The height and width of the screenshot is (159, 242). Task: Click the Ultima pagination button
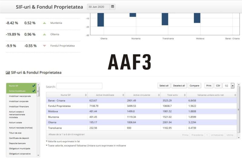point(230,135)
